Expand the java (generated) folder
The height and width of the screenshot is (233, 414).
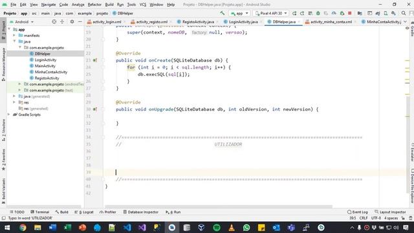[14, 96]
